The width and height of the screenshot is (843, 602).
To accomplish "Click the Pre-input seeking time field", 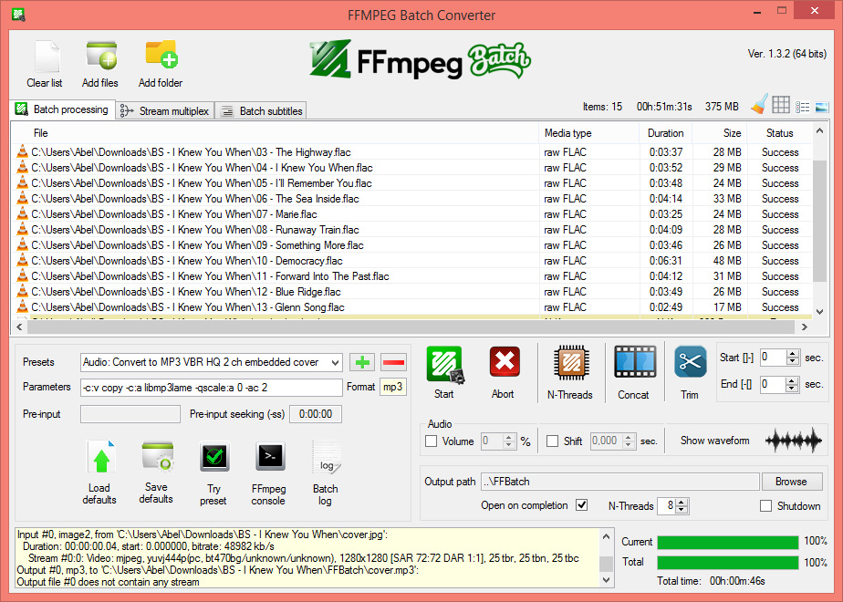I will [x=316, y=414].
